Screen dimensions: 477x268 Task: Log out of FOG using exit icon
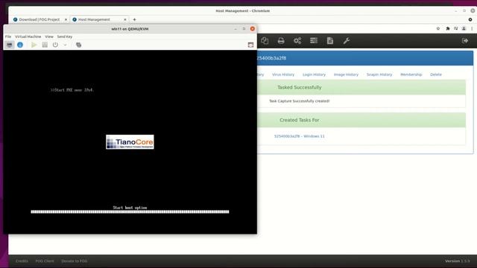[x=465, y=41]
